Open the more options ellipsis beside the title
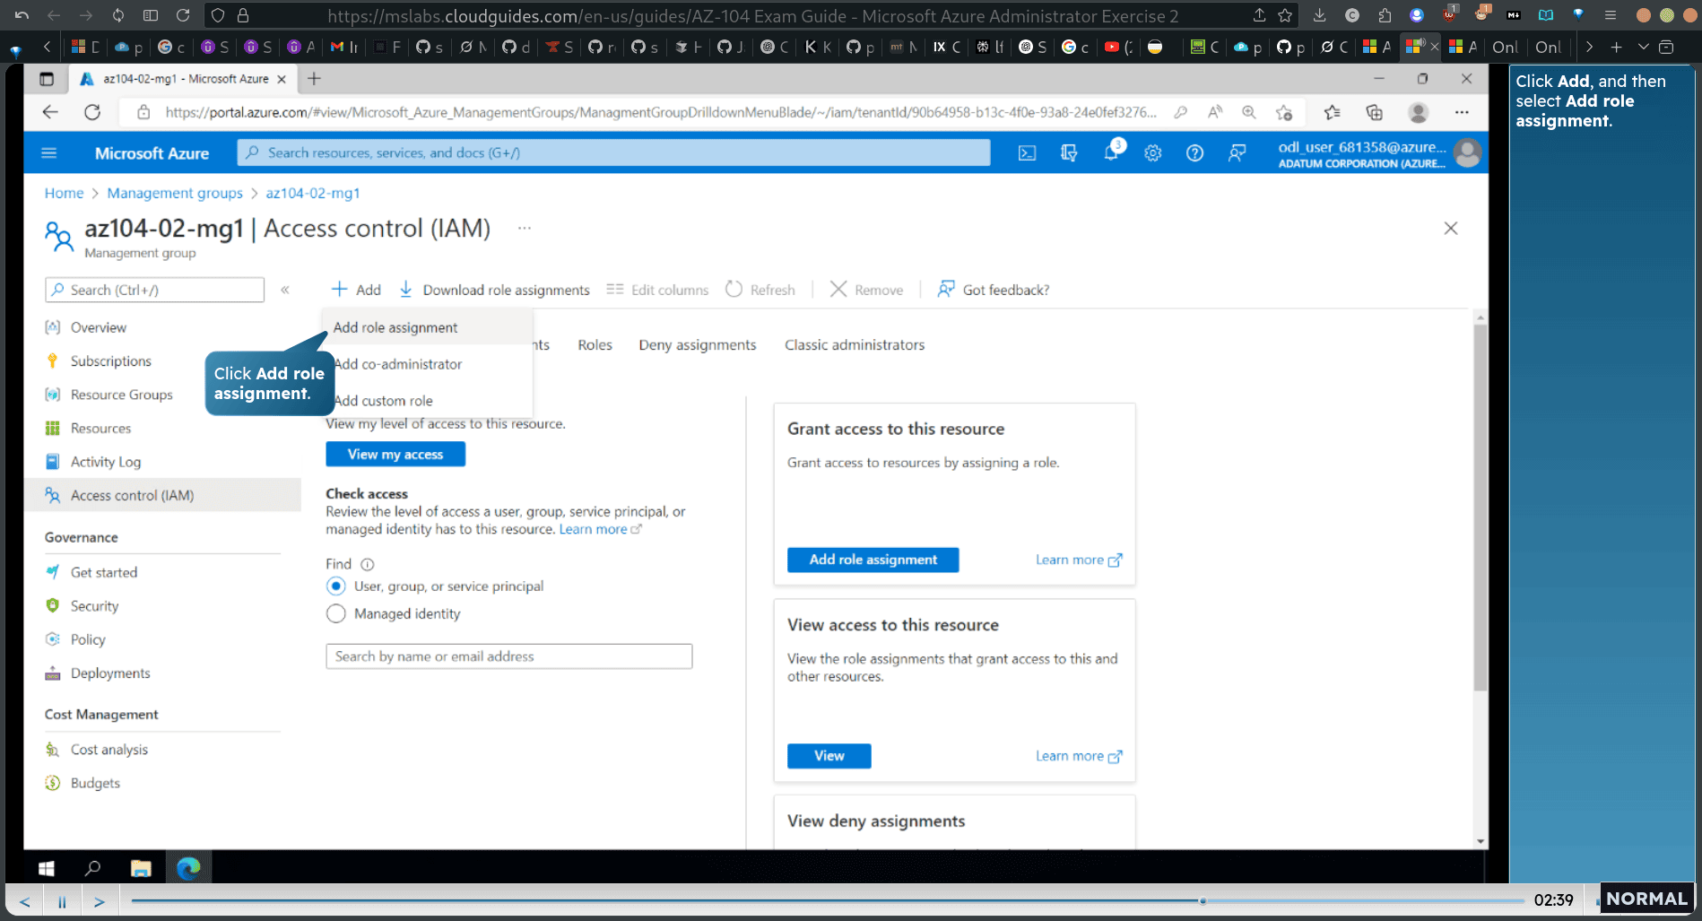The height and width of the screenshot is (921, 1702). (525, 228)
